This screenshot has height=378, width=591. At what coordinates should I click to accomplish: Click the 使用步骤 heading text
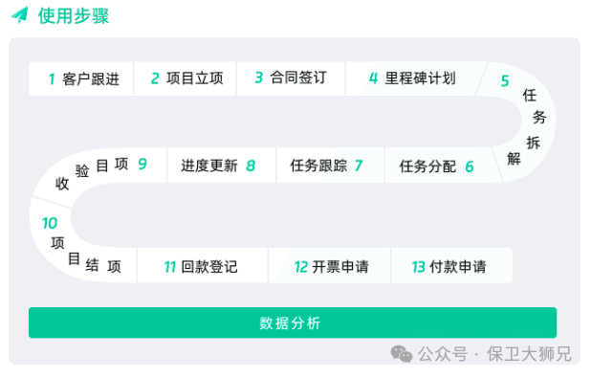(x=74, y=16)
